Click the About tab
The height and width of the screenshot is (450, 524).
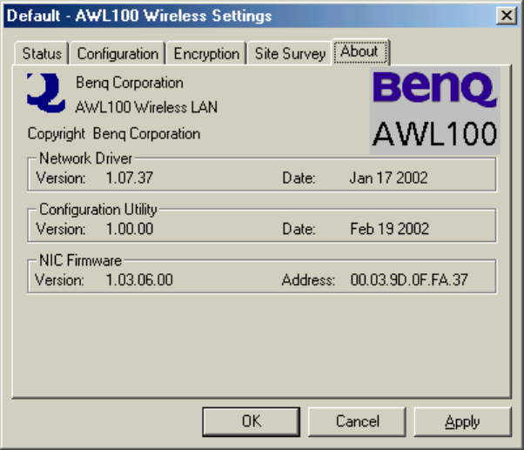click(360, 51)
